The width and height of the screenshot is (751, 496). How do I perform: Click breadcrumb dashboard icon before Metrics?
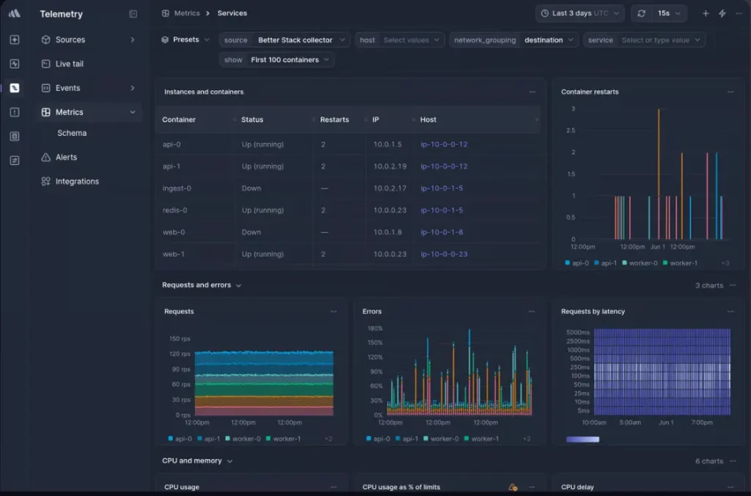point(165,13)
